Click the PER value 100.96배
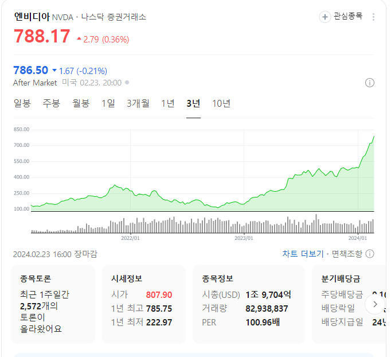Viewport: 391px width, 357px height. (263, 323)
